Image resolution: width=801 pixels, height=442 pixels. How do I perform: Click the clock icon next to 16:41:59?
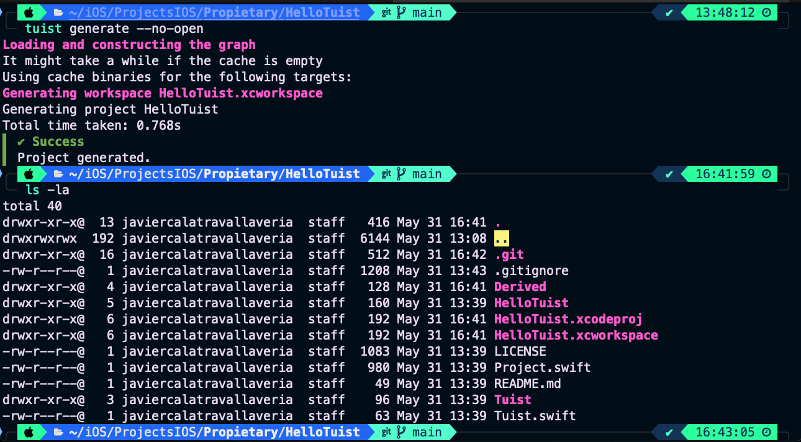[766, 174]
